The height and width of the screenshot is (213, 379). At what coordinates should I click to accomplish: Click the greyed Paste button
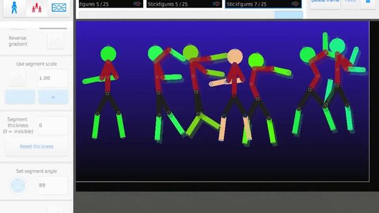[x=351, y=2]
